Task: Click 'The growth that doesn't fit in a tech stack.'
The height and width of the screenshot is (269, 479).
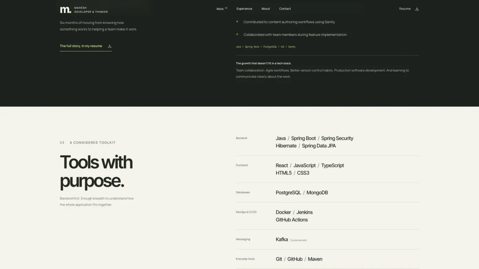Action: [x=264, y=63]
